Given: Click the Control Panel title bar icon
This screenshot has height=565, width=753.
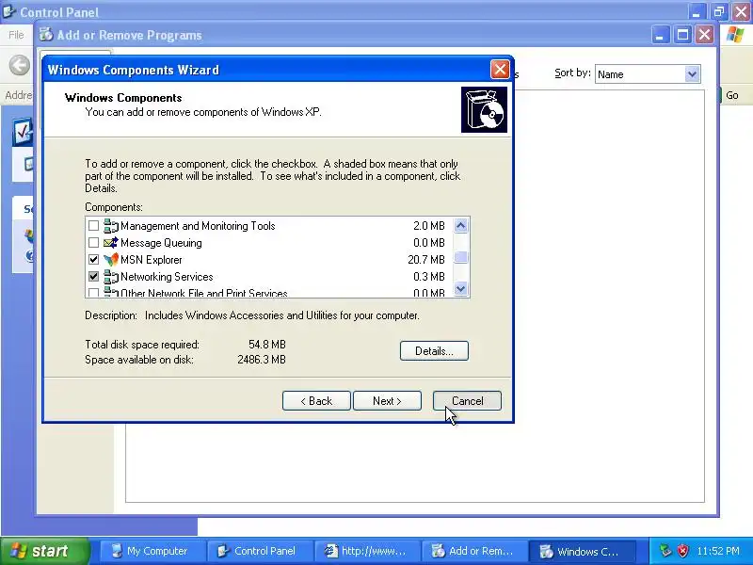Looking at the screenshot, I should [x=9, y=11].
